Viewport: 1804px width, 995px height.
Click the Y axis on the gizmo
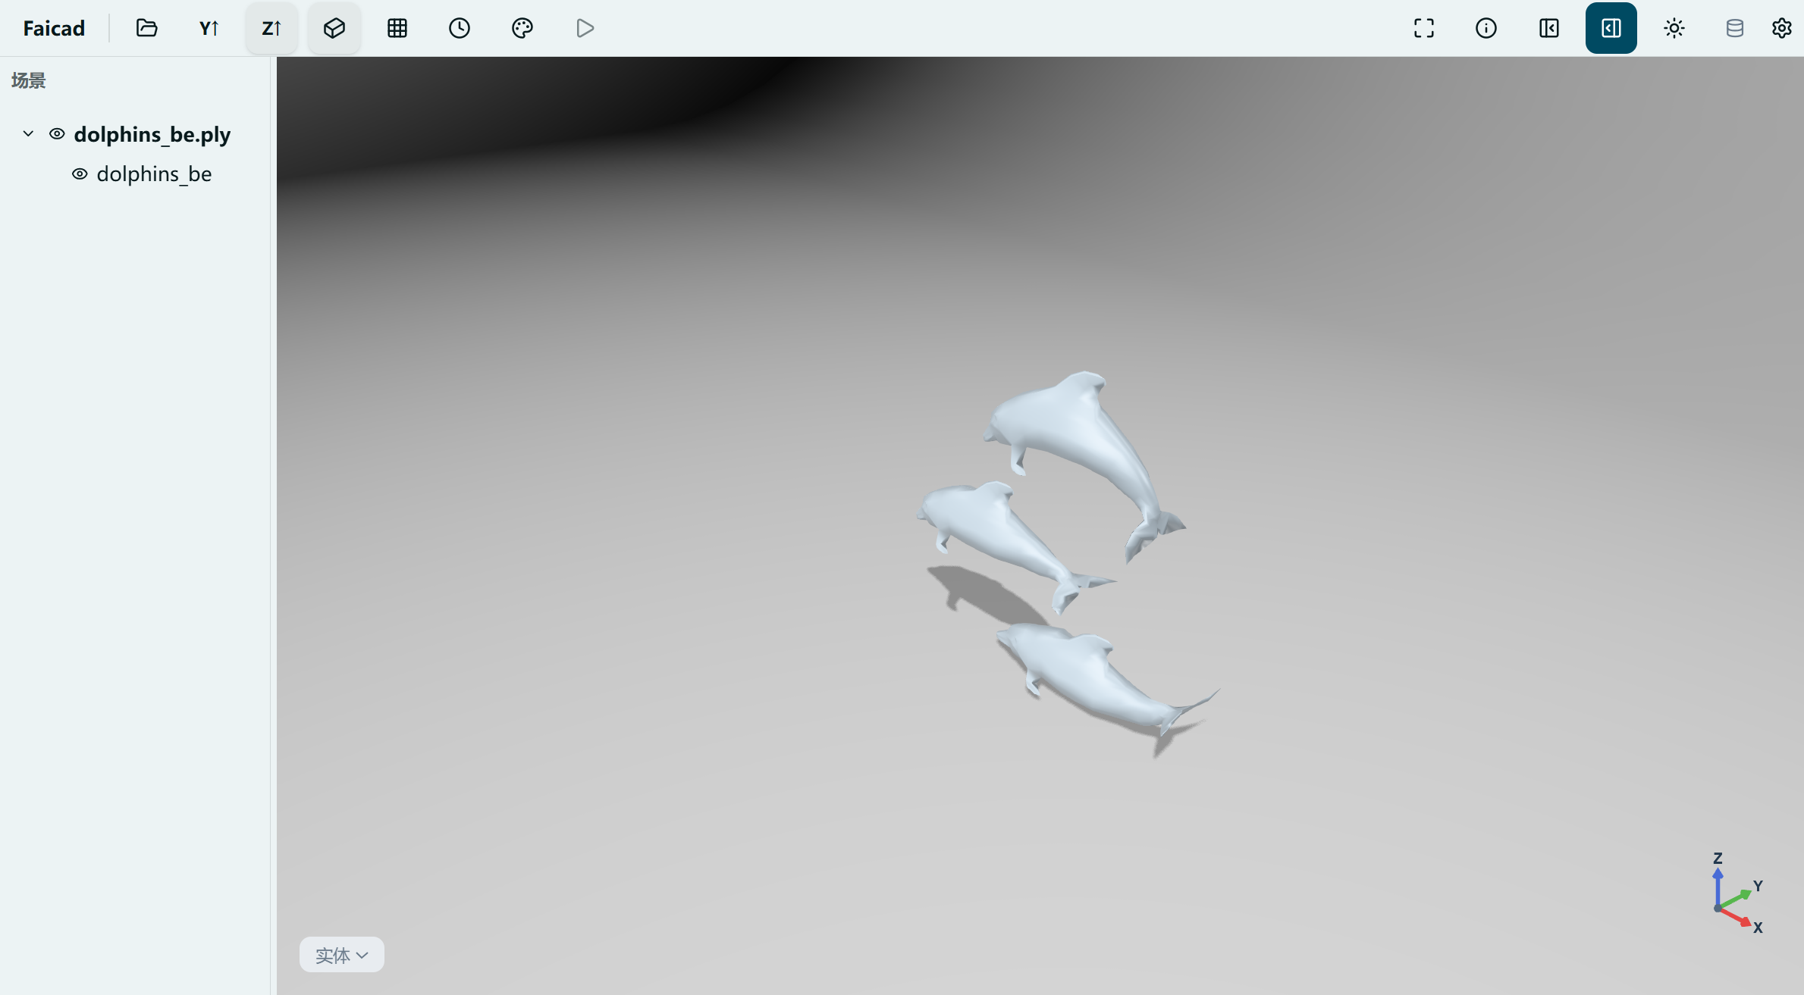pos(1756,886)
